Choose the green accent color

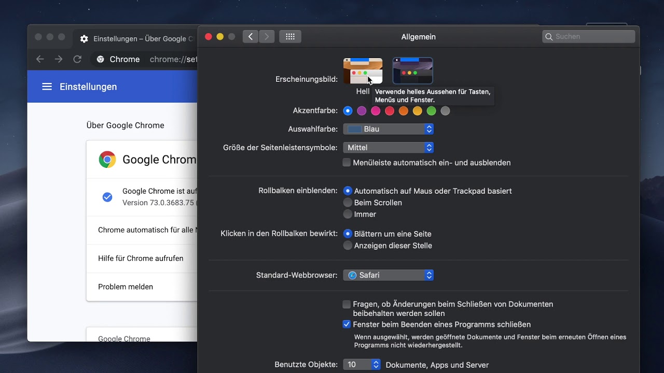431,111
